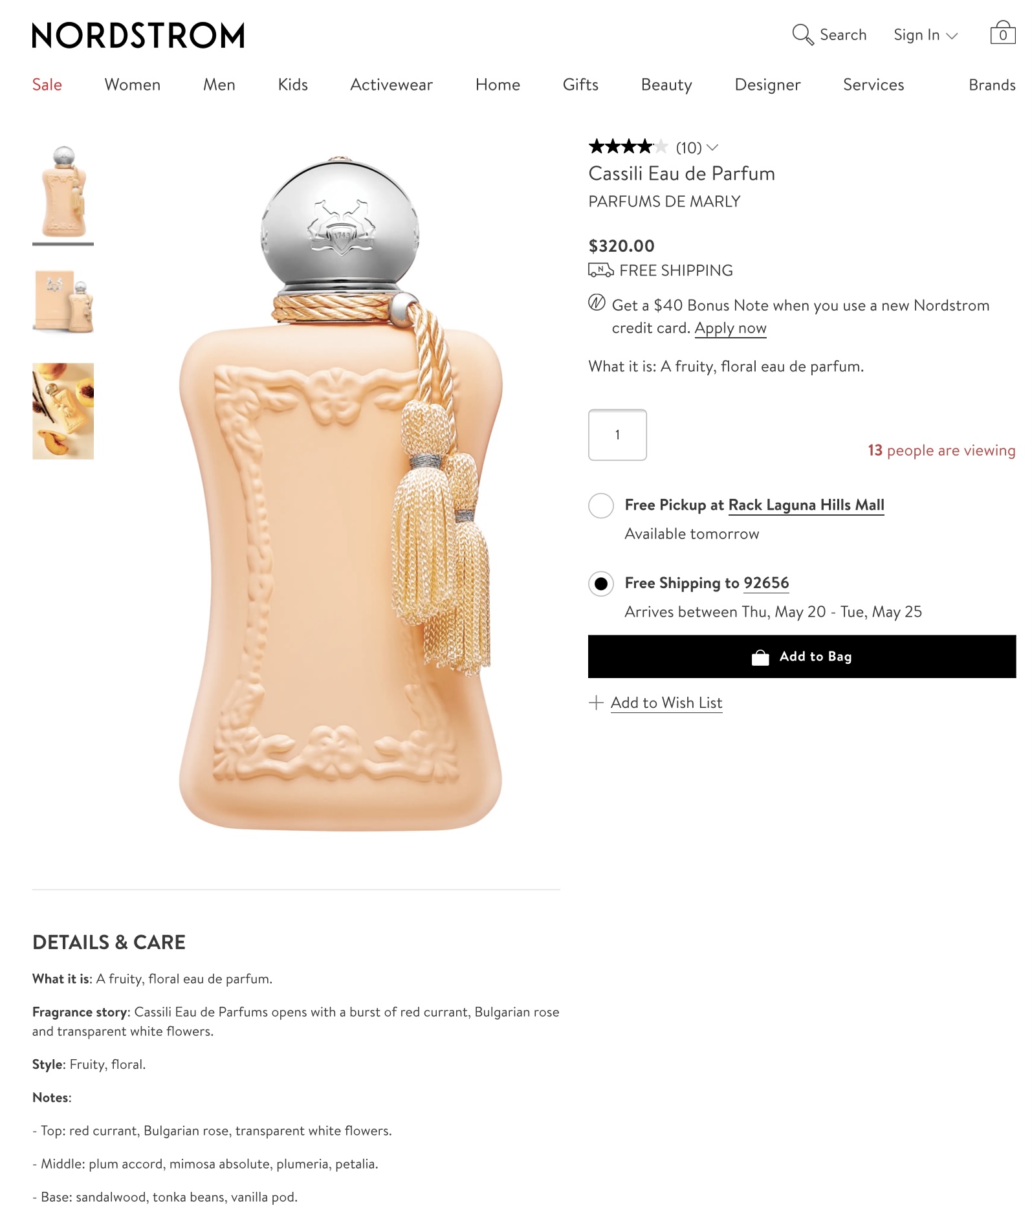1032x1208 pixels.
Task: Expand the Sign In dropdown
Action: tap(925, 35)
